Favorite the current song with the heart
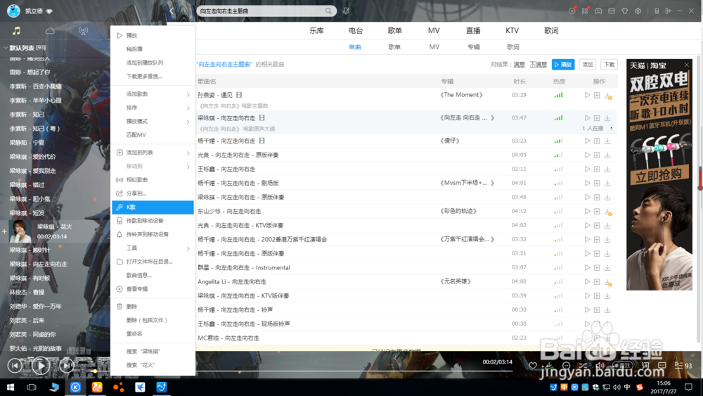 (x=533, y=366)
